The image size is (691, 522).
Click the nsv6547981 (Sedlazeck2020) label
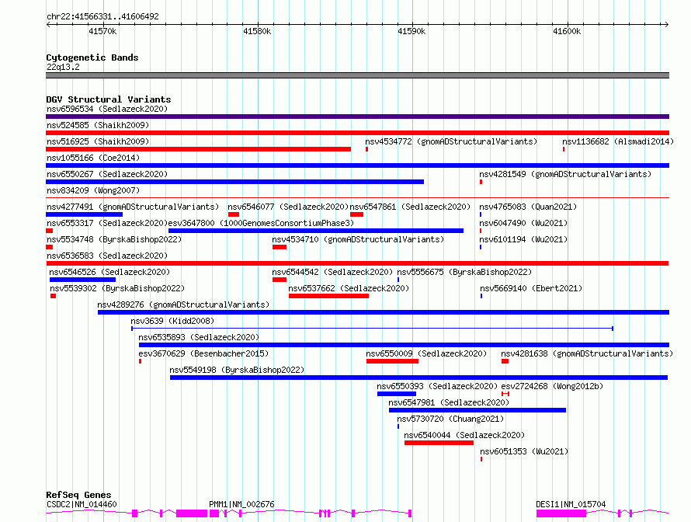(x=449, y=402)
